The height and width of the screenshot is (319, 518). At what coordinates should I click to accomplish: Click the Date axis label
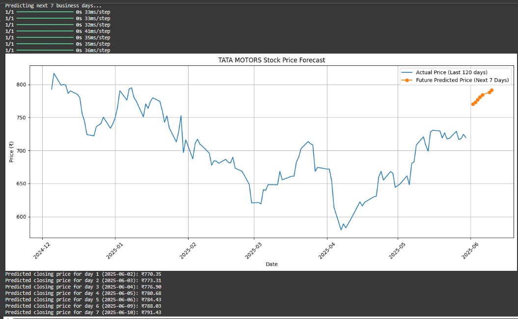pos(272,264)
